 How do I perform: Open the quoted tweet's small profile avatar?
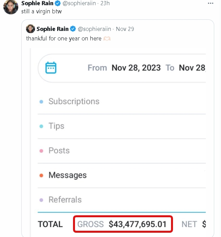pyautogui.click(x=31, y=29)
